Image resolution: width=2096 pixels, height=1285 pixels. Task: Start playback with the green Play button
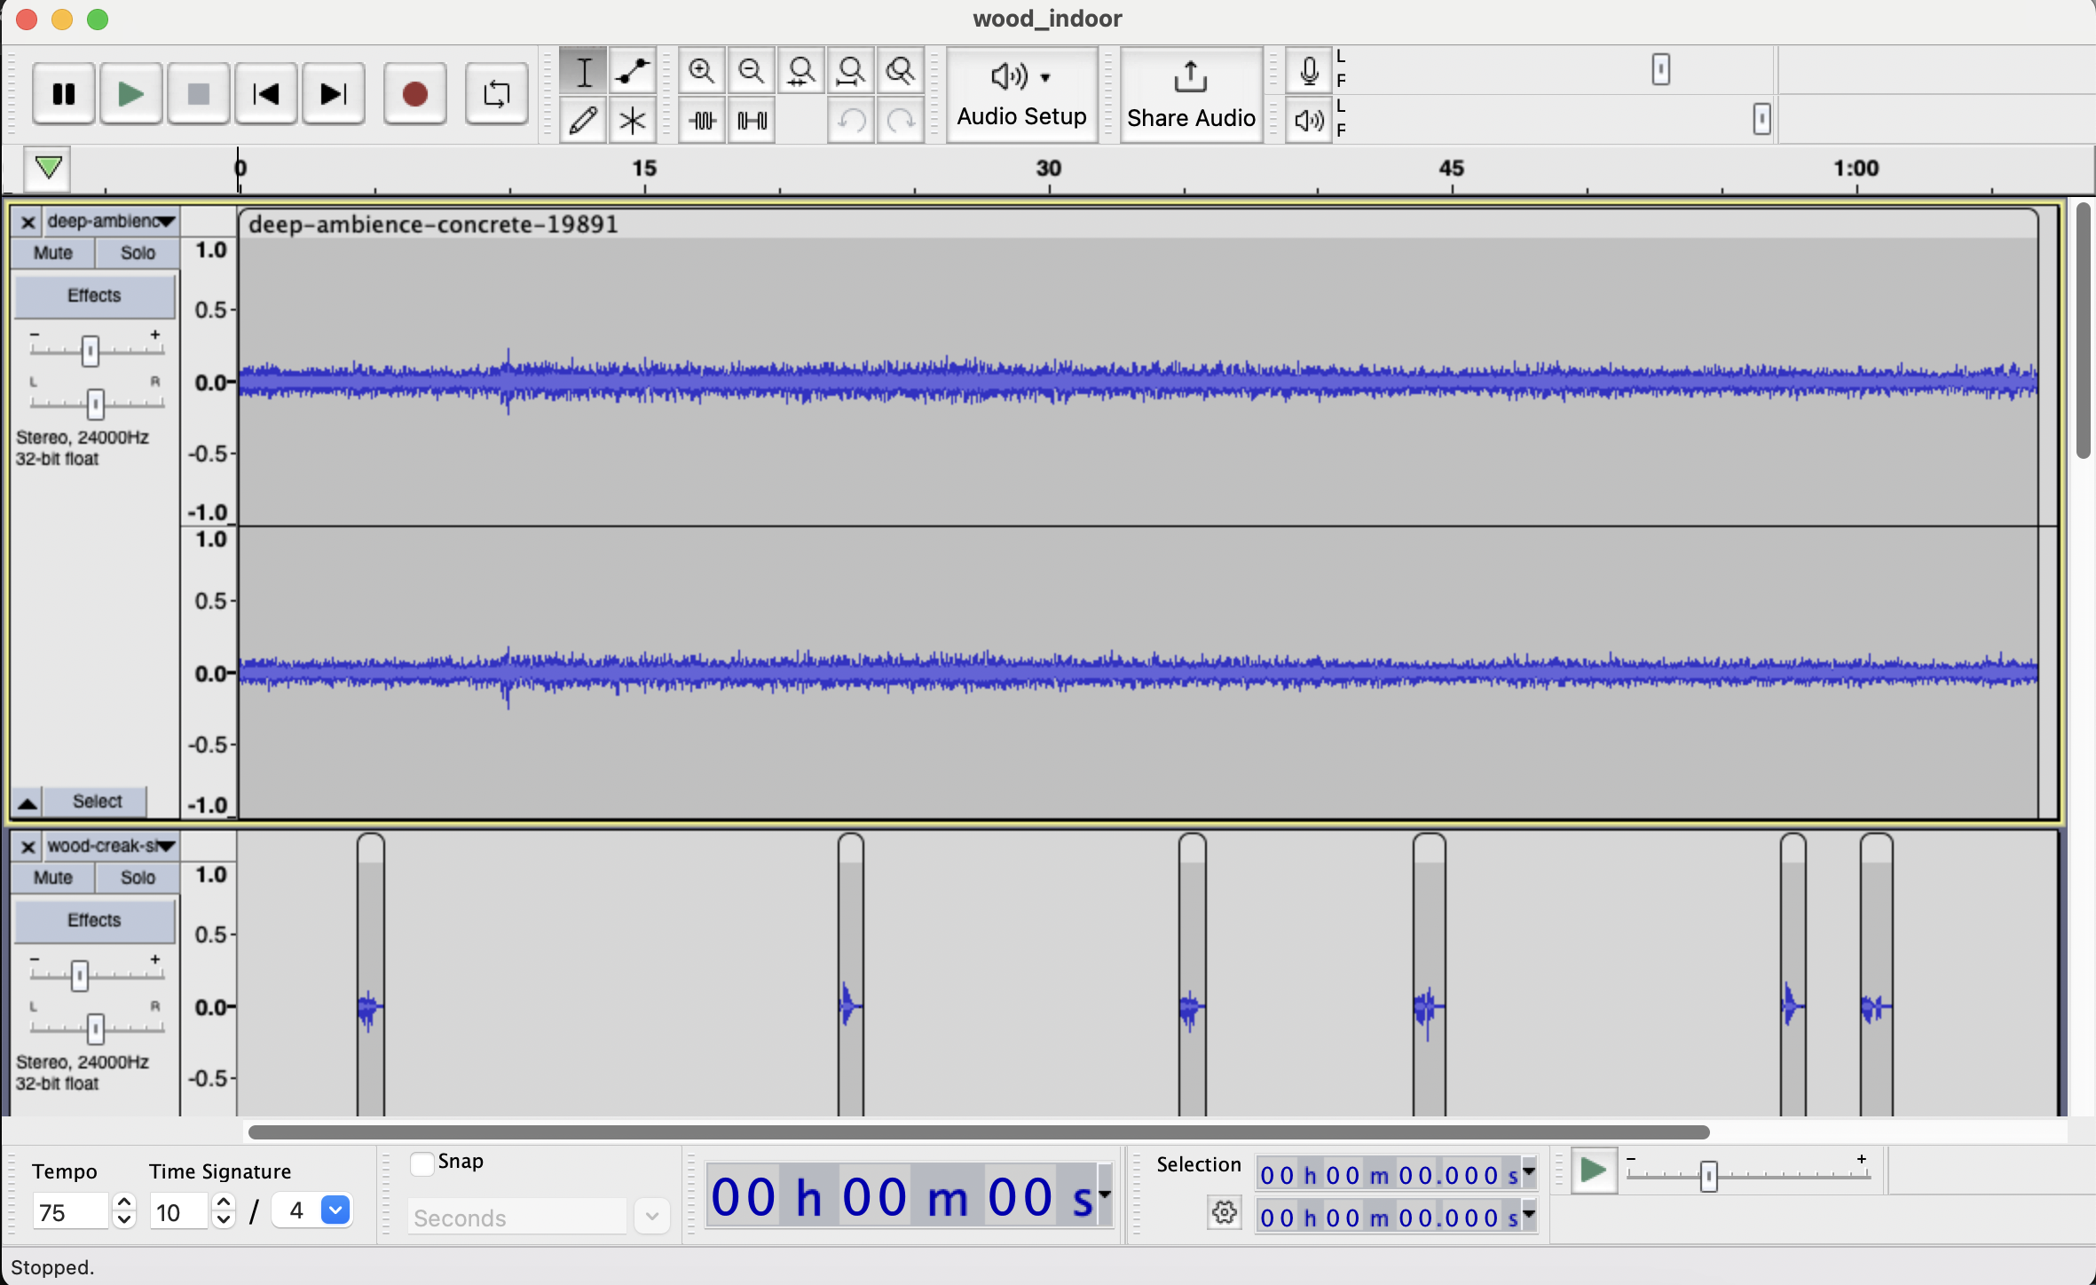130,94
